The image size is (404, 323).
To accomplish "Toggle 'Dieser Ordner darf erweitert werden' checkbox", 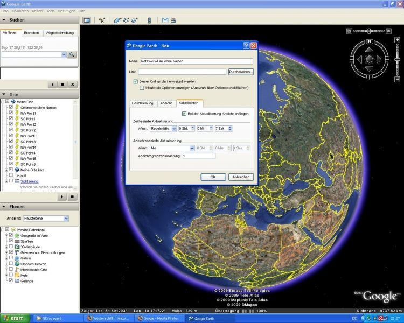I will pos(136,81).
